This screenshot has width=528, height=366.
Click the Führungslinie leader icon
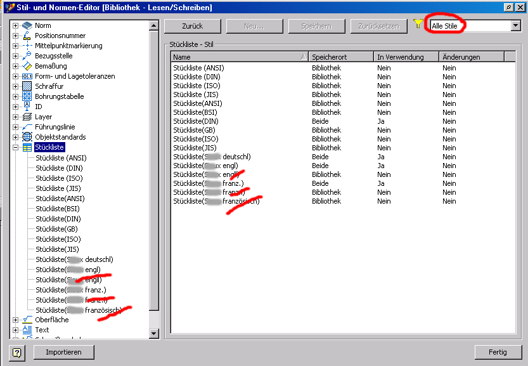[x=27, y=127]
